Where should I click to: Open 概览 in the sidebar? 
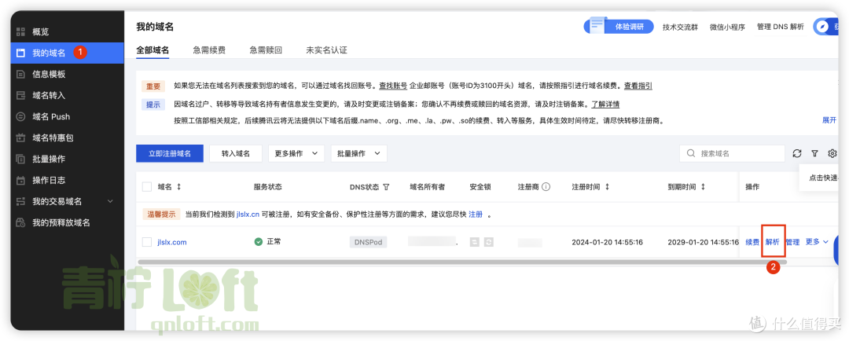tap(41, 31)
